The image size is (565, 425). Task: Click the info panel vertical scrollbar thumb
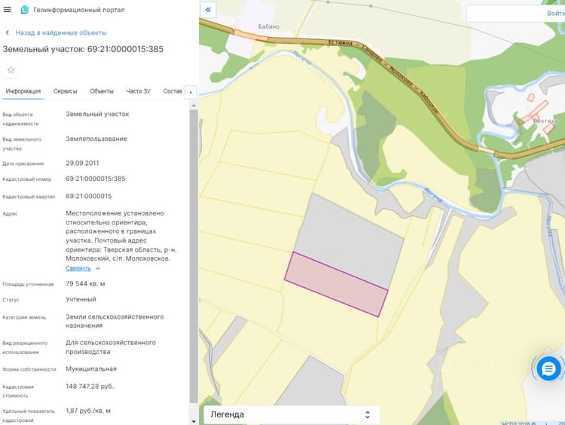[194, 256]
